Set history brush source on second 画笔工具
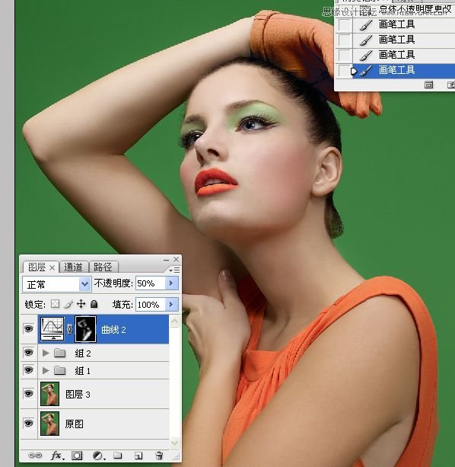The image size is (455, 467). (345, 40)
